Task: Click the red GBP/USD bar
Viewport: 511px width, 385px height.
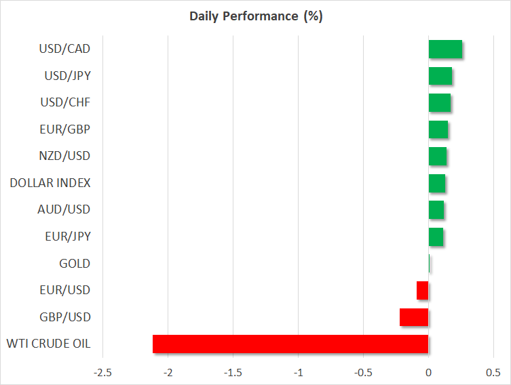Action: pyautogui.click(x=414, y=317)
